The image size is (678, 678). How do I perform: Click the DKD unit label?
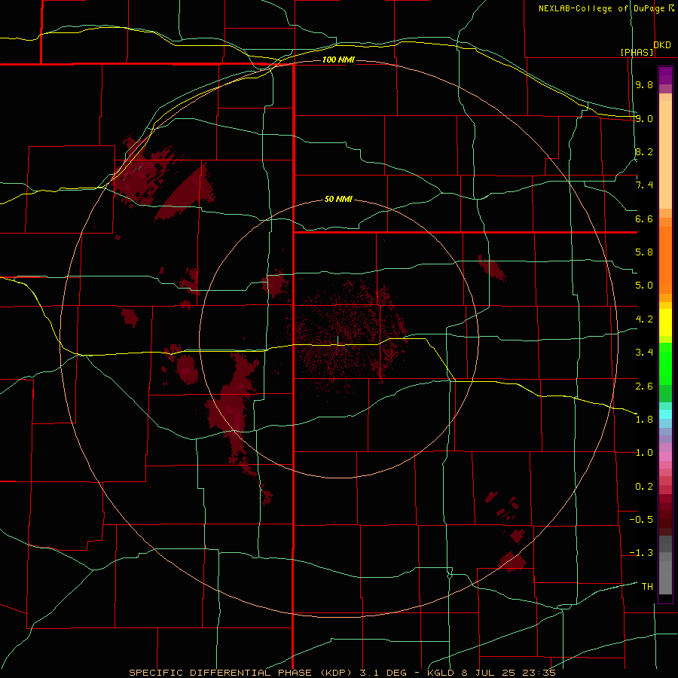(x=662, y=45)
